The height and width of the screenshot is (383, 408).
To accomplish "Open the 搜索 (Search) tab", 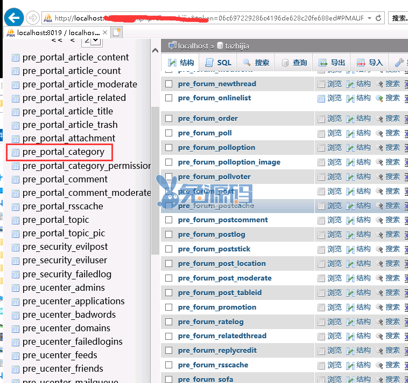I will pos(256,63).
